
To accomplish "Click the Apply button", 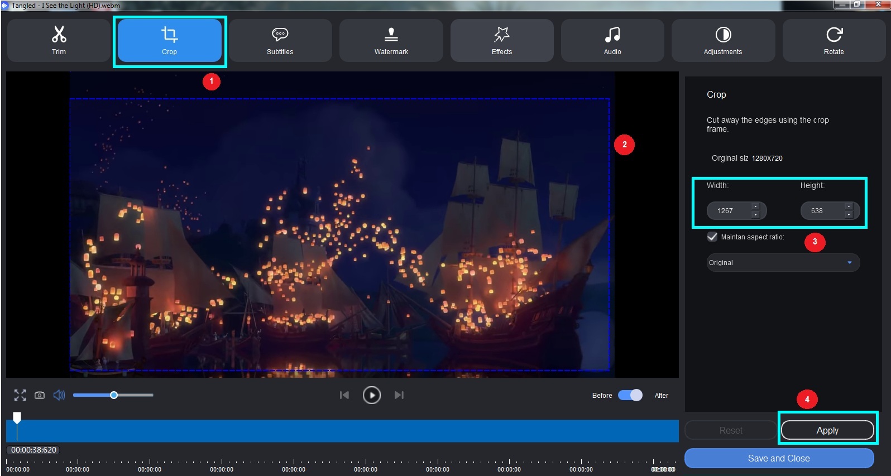I will point(827,430).
